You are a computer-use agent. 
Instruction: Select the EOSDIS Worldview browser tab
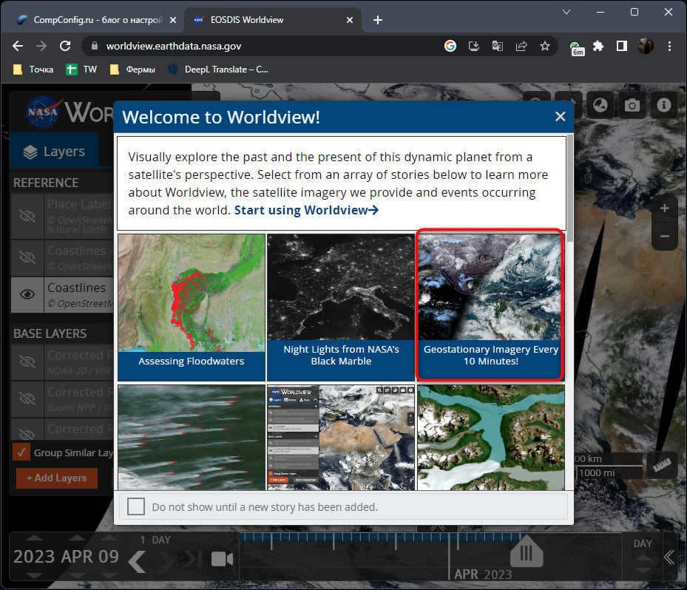pyautogui.click(x=271, y=20)
